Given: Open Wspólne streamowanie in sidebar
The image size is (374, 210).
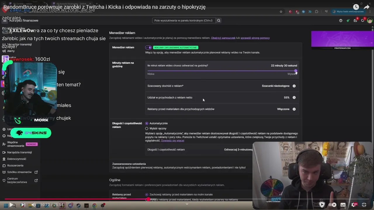Looking at the screenshot, I should [x=15, y=144].
